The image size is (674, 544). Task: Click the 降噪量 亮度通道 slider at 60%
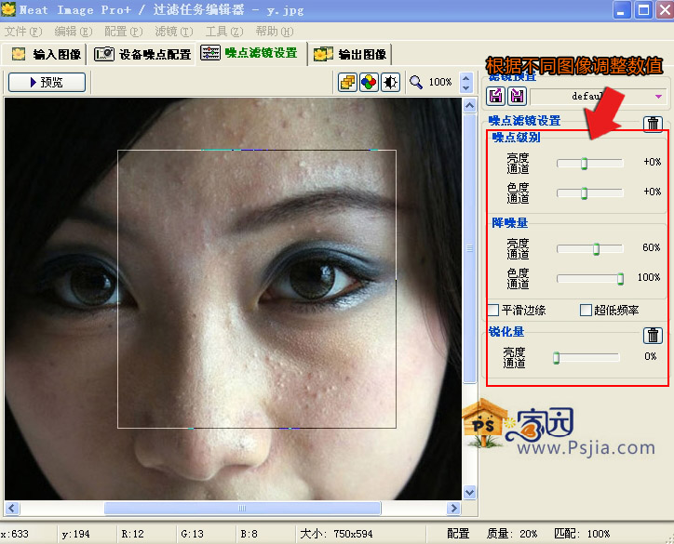596,248
